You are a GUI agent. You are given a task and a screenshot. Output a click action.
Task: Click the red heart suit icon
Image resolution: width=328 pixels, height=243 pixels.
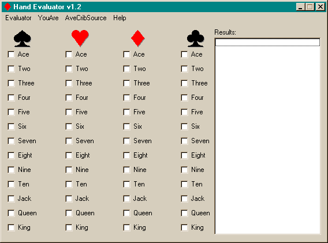(80, 38)
